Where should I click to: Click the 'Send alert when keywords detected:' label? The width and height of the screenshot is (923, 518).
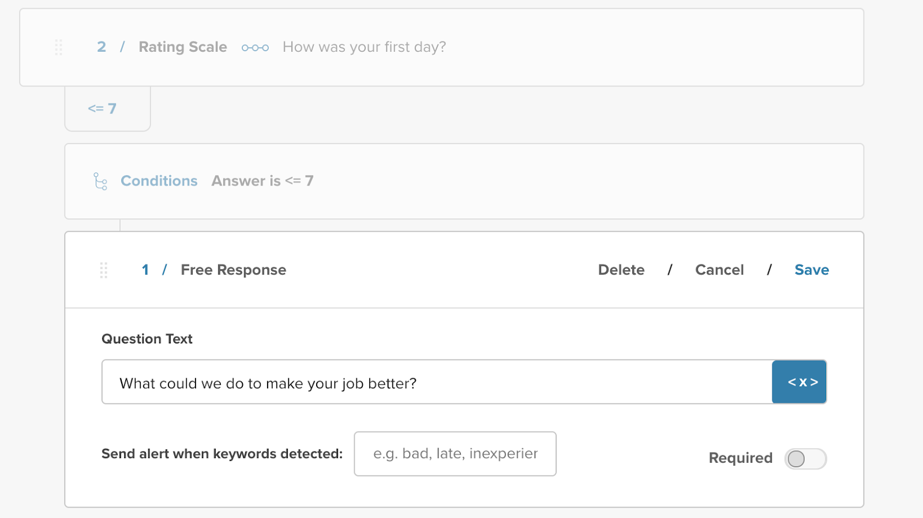[x=222, y=454]
